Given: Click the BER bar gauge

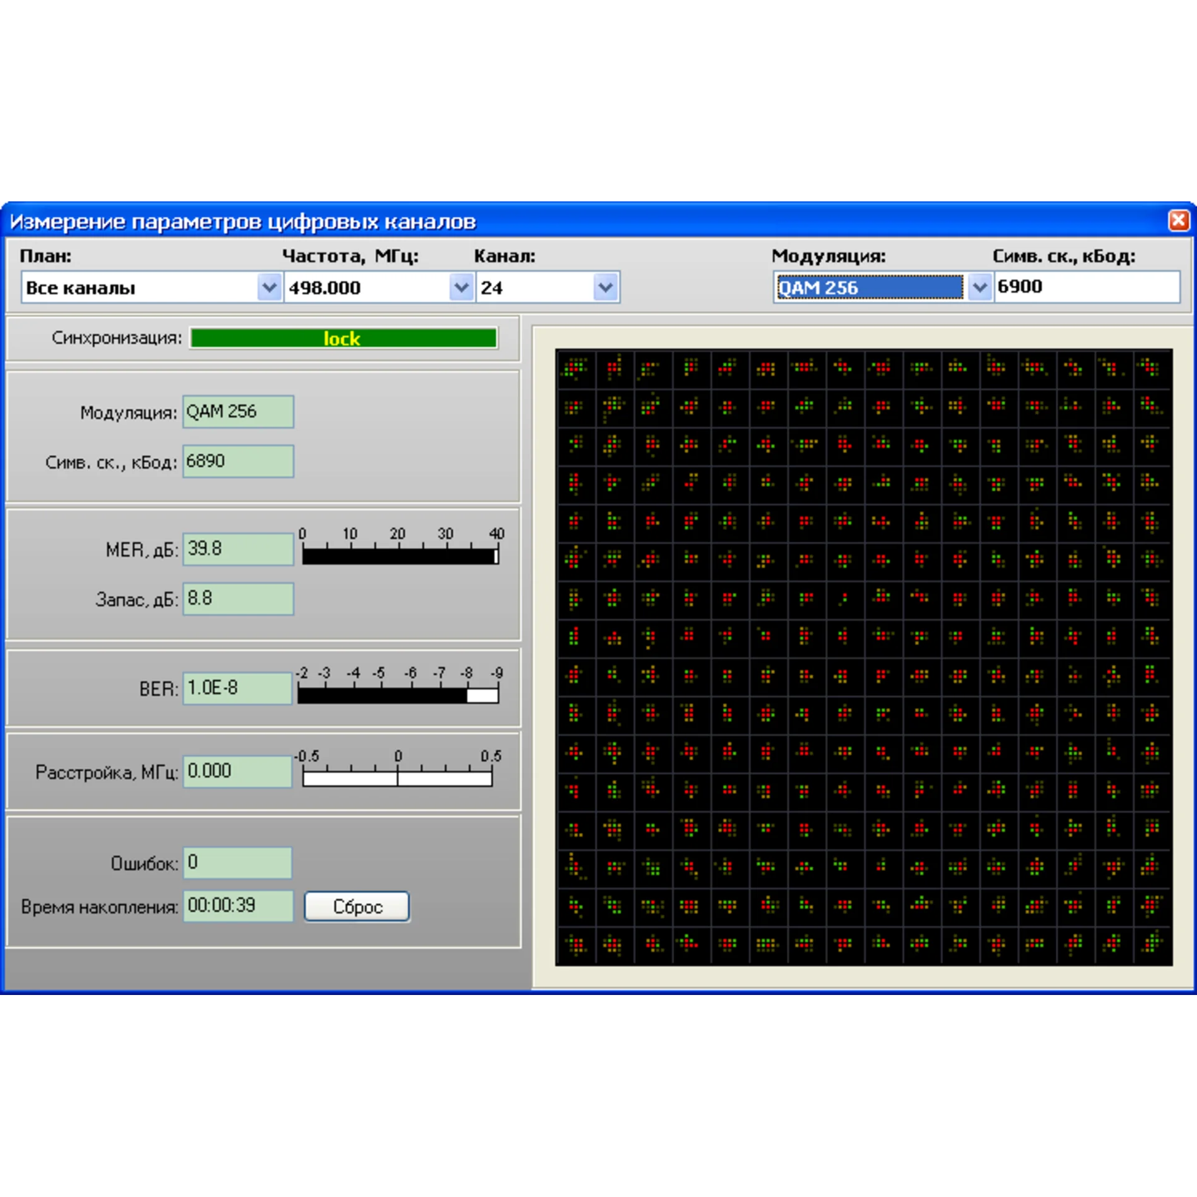Looking at the screenshot, I should tap(398, 695).
